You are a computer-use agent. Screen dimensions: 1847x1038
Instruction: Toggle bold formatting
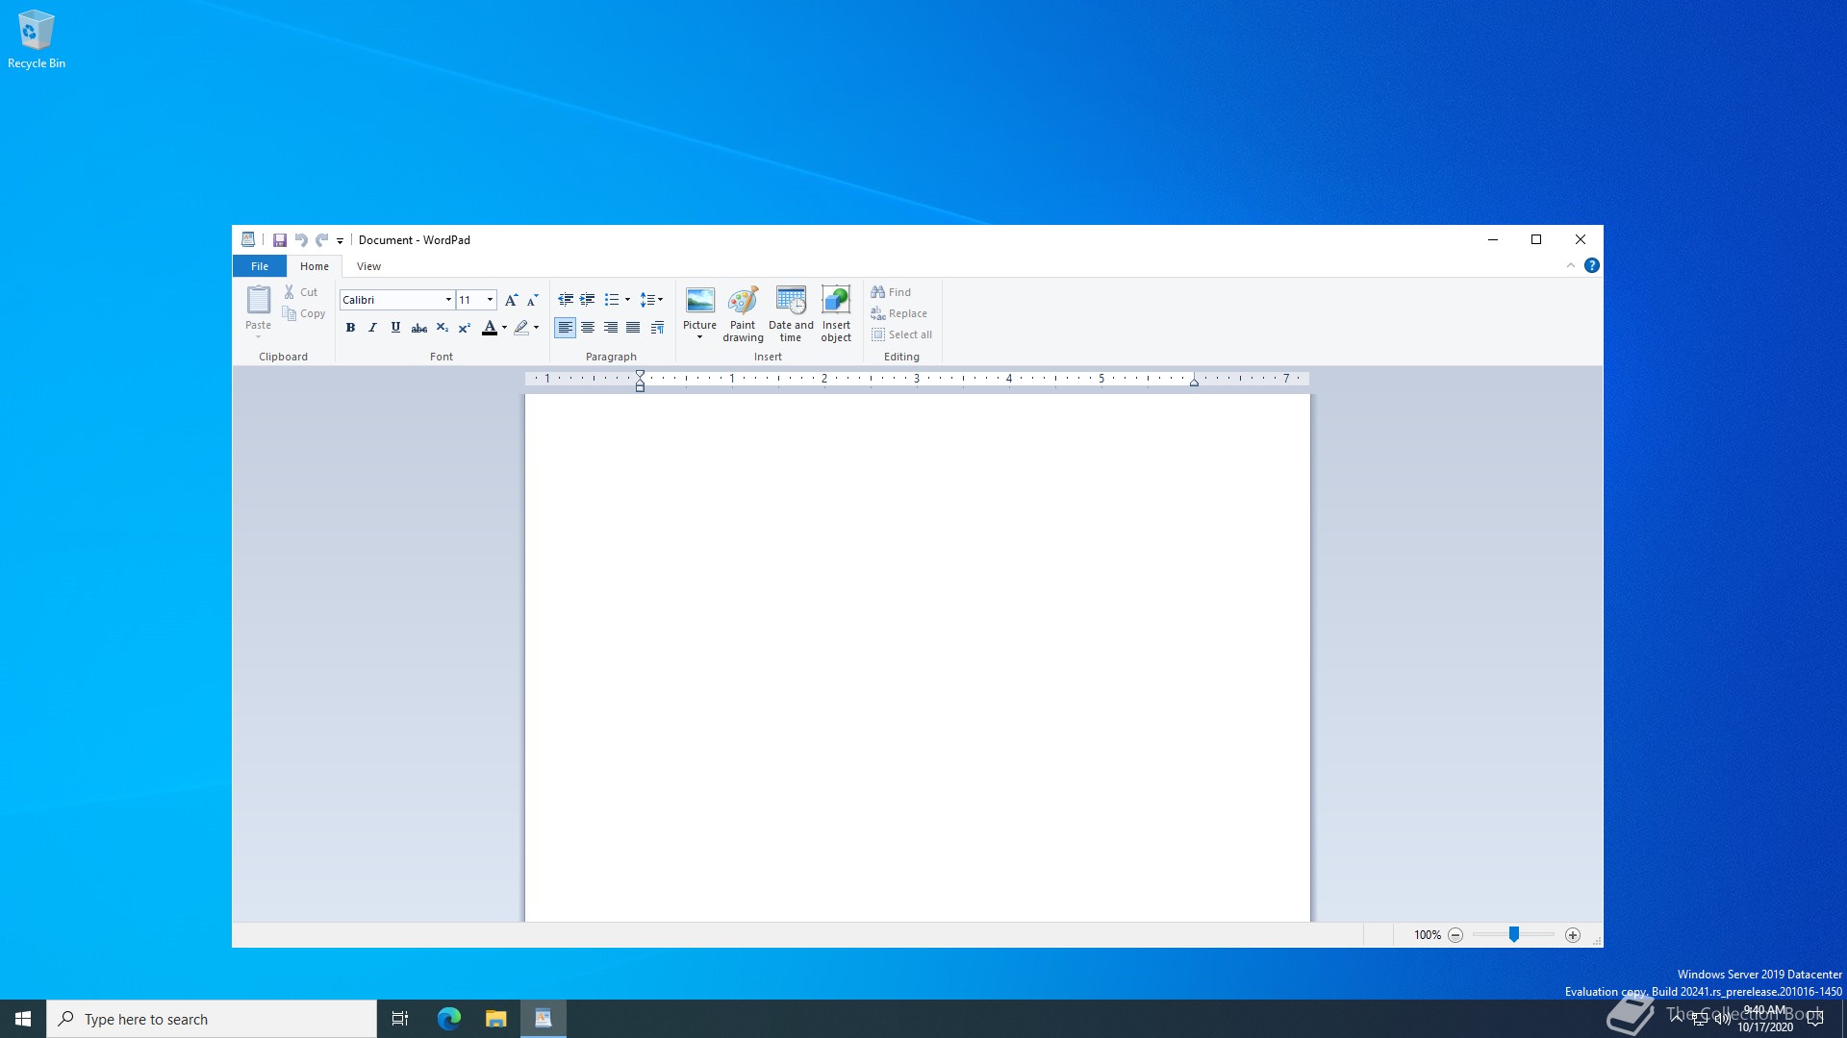[350, 328]
